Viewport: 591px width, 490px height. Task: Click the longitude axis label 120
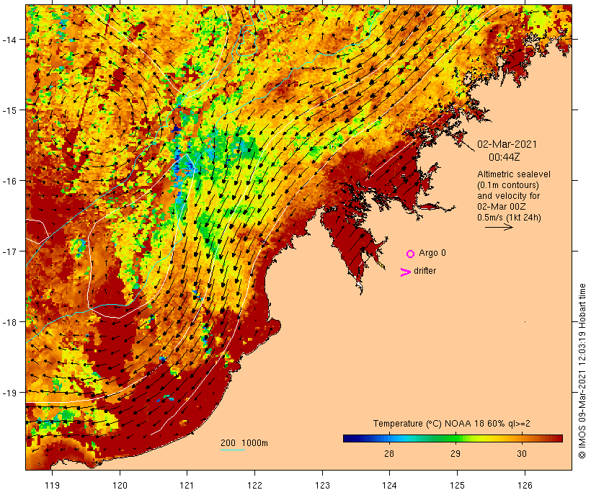(x=120, y=485)
